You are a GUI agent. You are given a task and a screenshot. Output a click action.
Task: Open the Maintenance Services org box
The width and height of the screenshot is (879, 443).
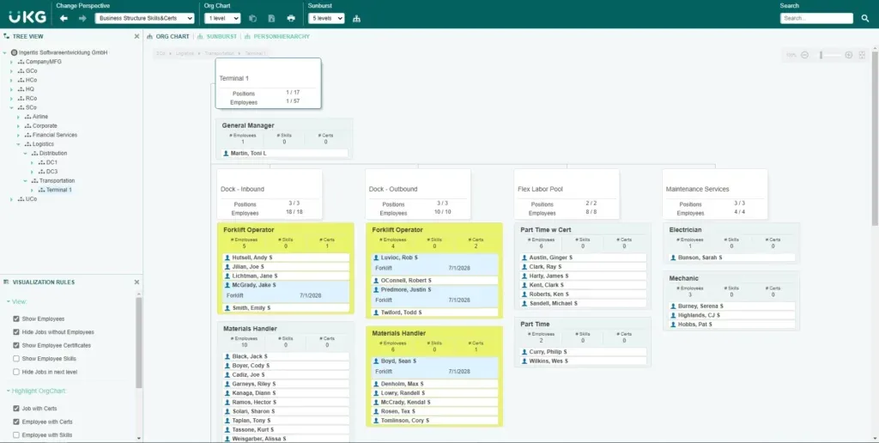coord(715,194)
